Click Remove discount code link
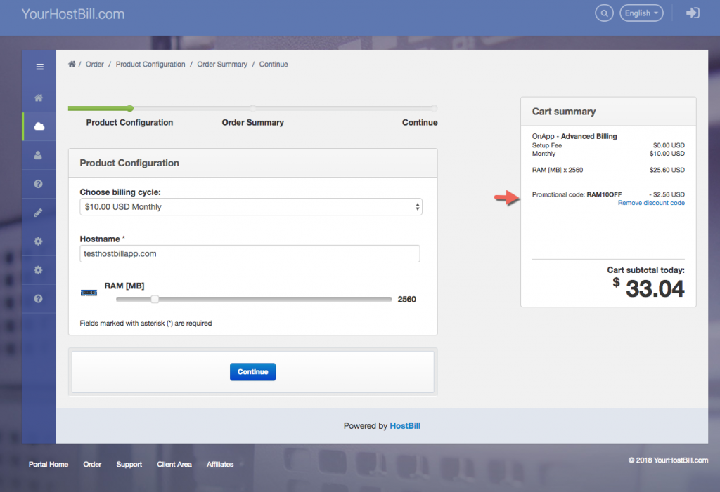This screenshot has height=492, width=720. (651, 203)
